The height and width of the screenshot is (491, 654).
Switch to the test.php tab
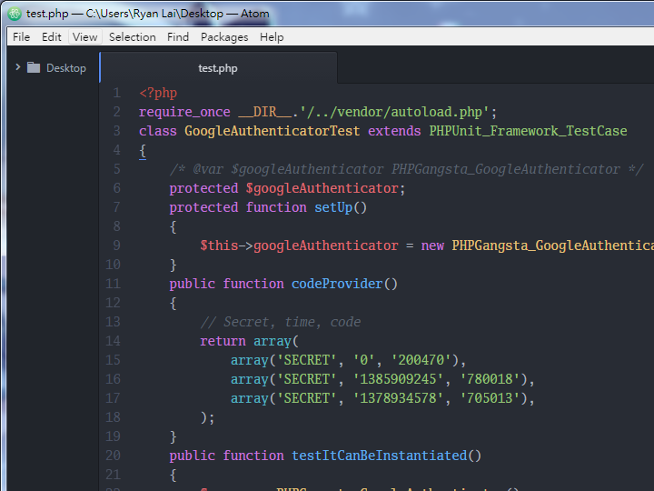coord(218,68)
